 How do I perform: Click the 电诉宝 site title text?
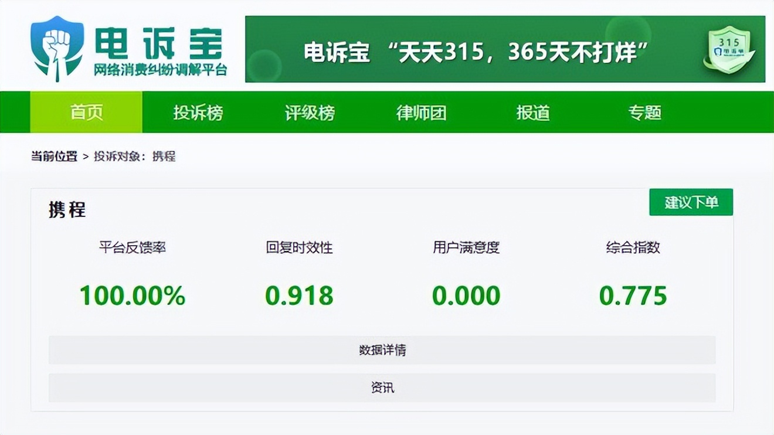click(158, 42)
